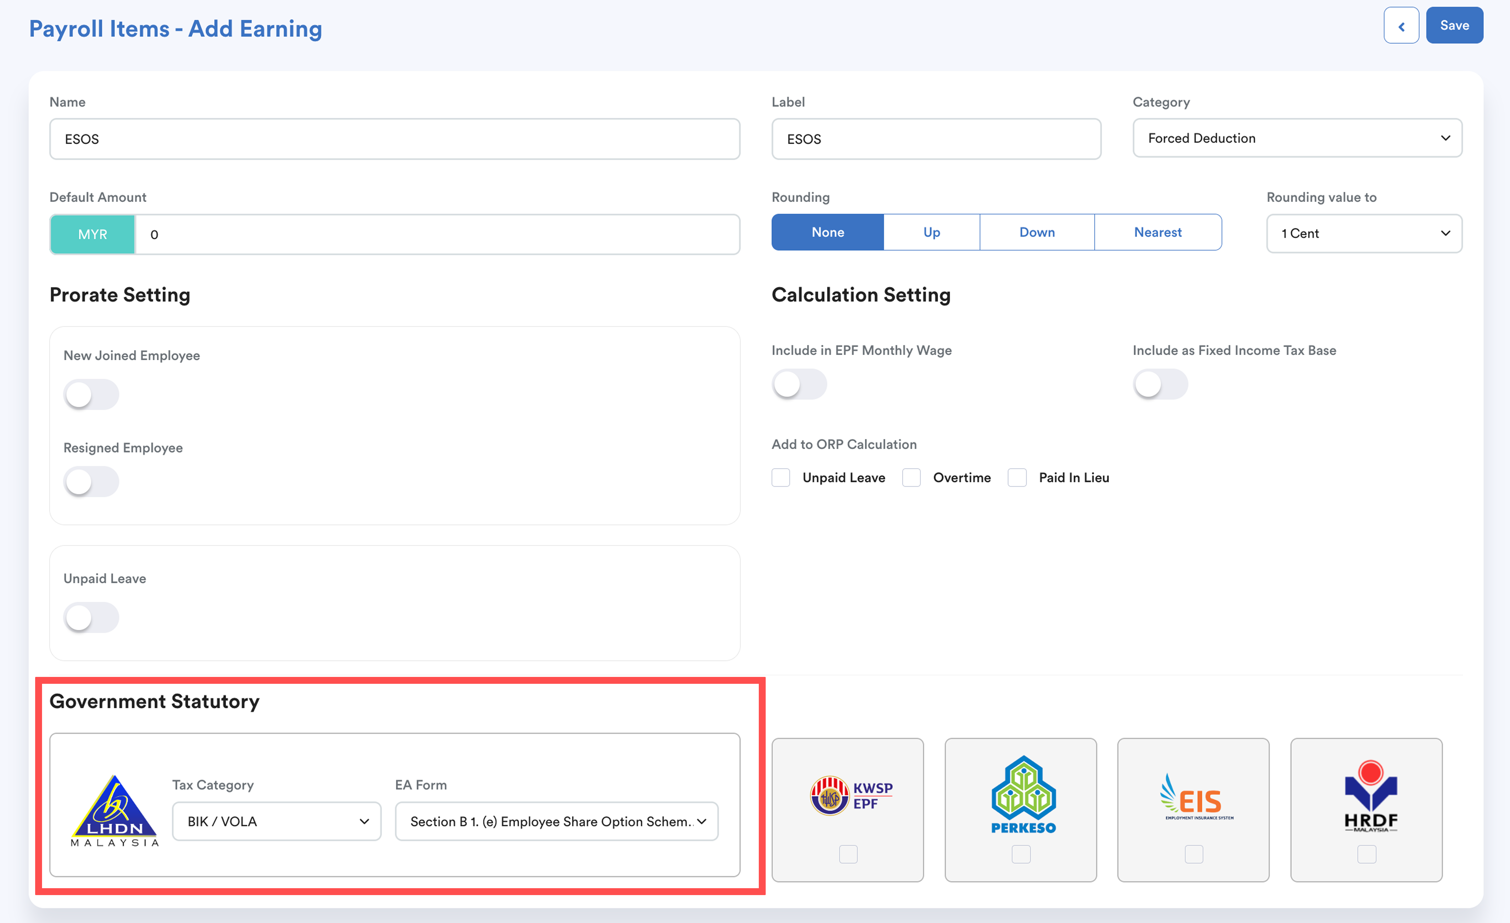Click the back arrow button
The image size is (1510, 923).
[x=1401, y=26]
